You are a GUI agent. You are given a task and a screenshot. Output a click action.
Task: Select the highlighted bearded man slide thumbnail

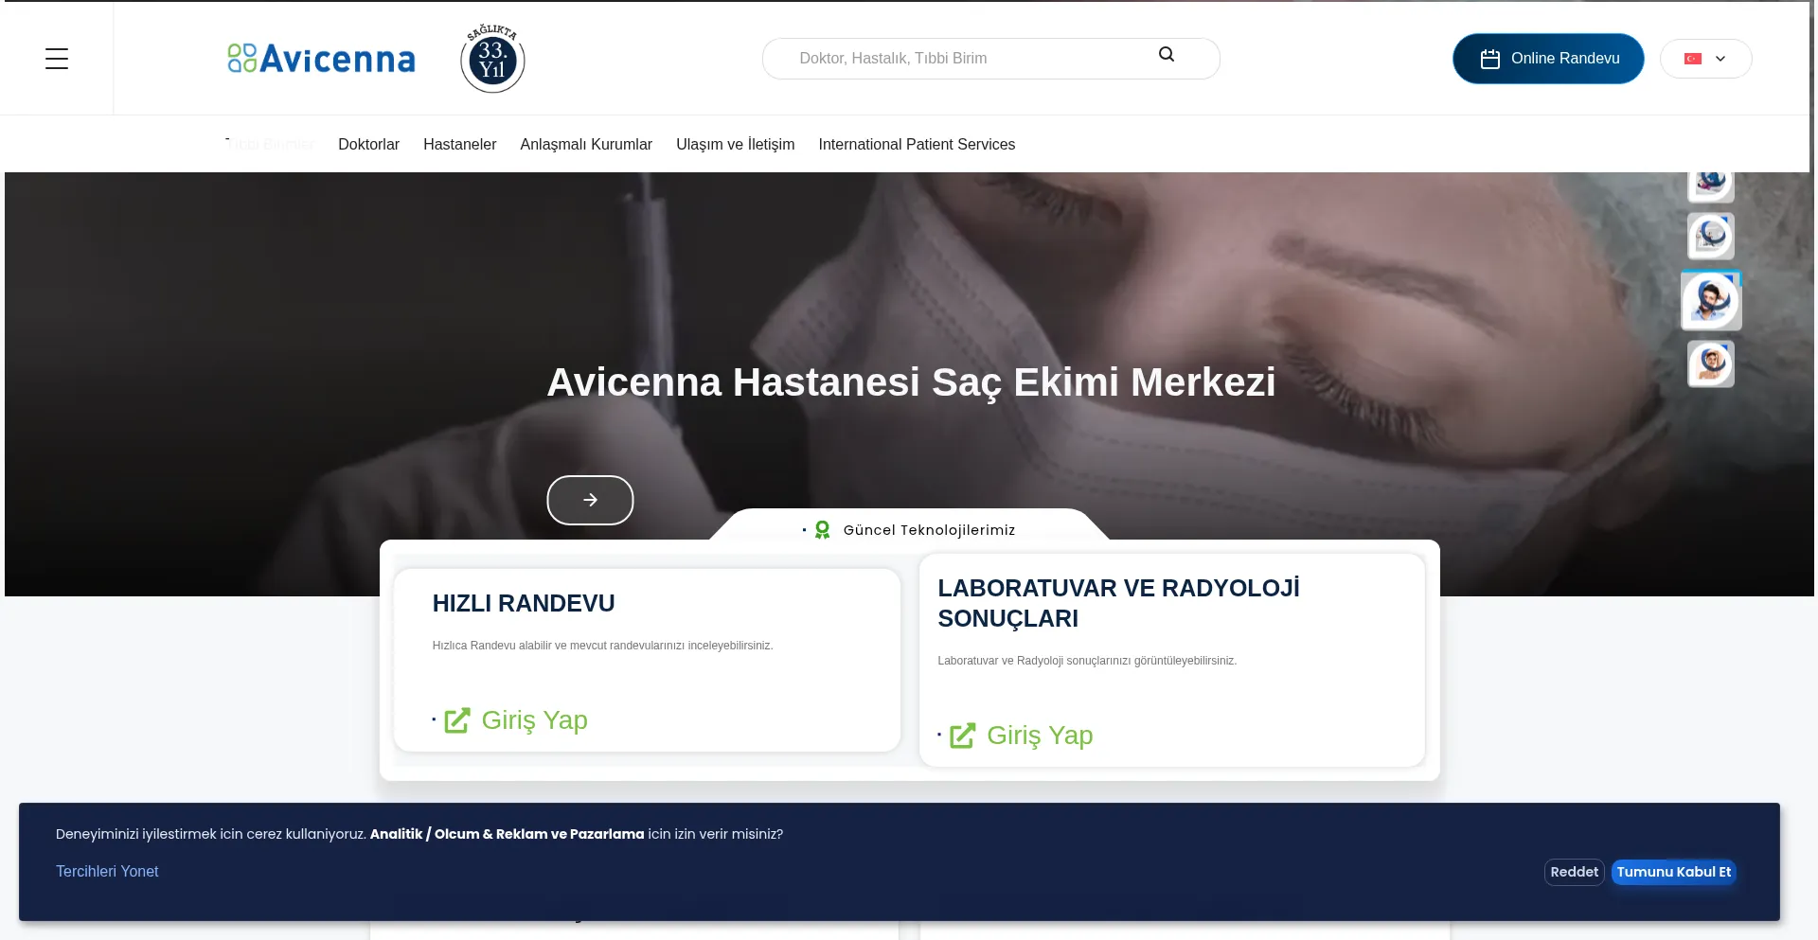1711,301
